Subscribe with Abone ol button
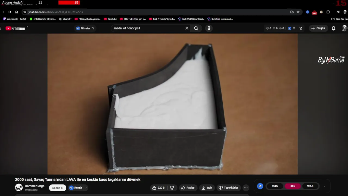 [58, 188]
